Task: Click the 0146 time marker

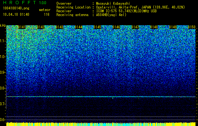Action: (x=116, y=27)
